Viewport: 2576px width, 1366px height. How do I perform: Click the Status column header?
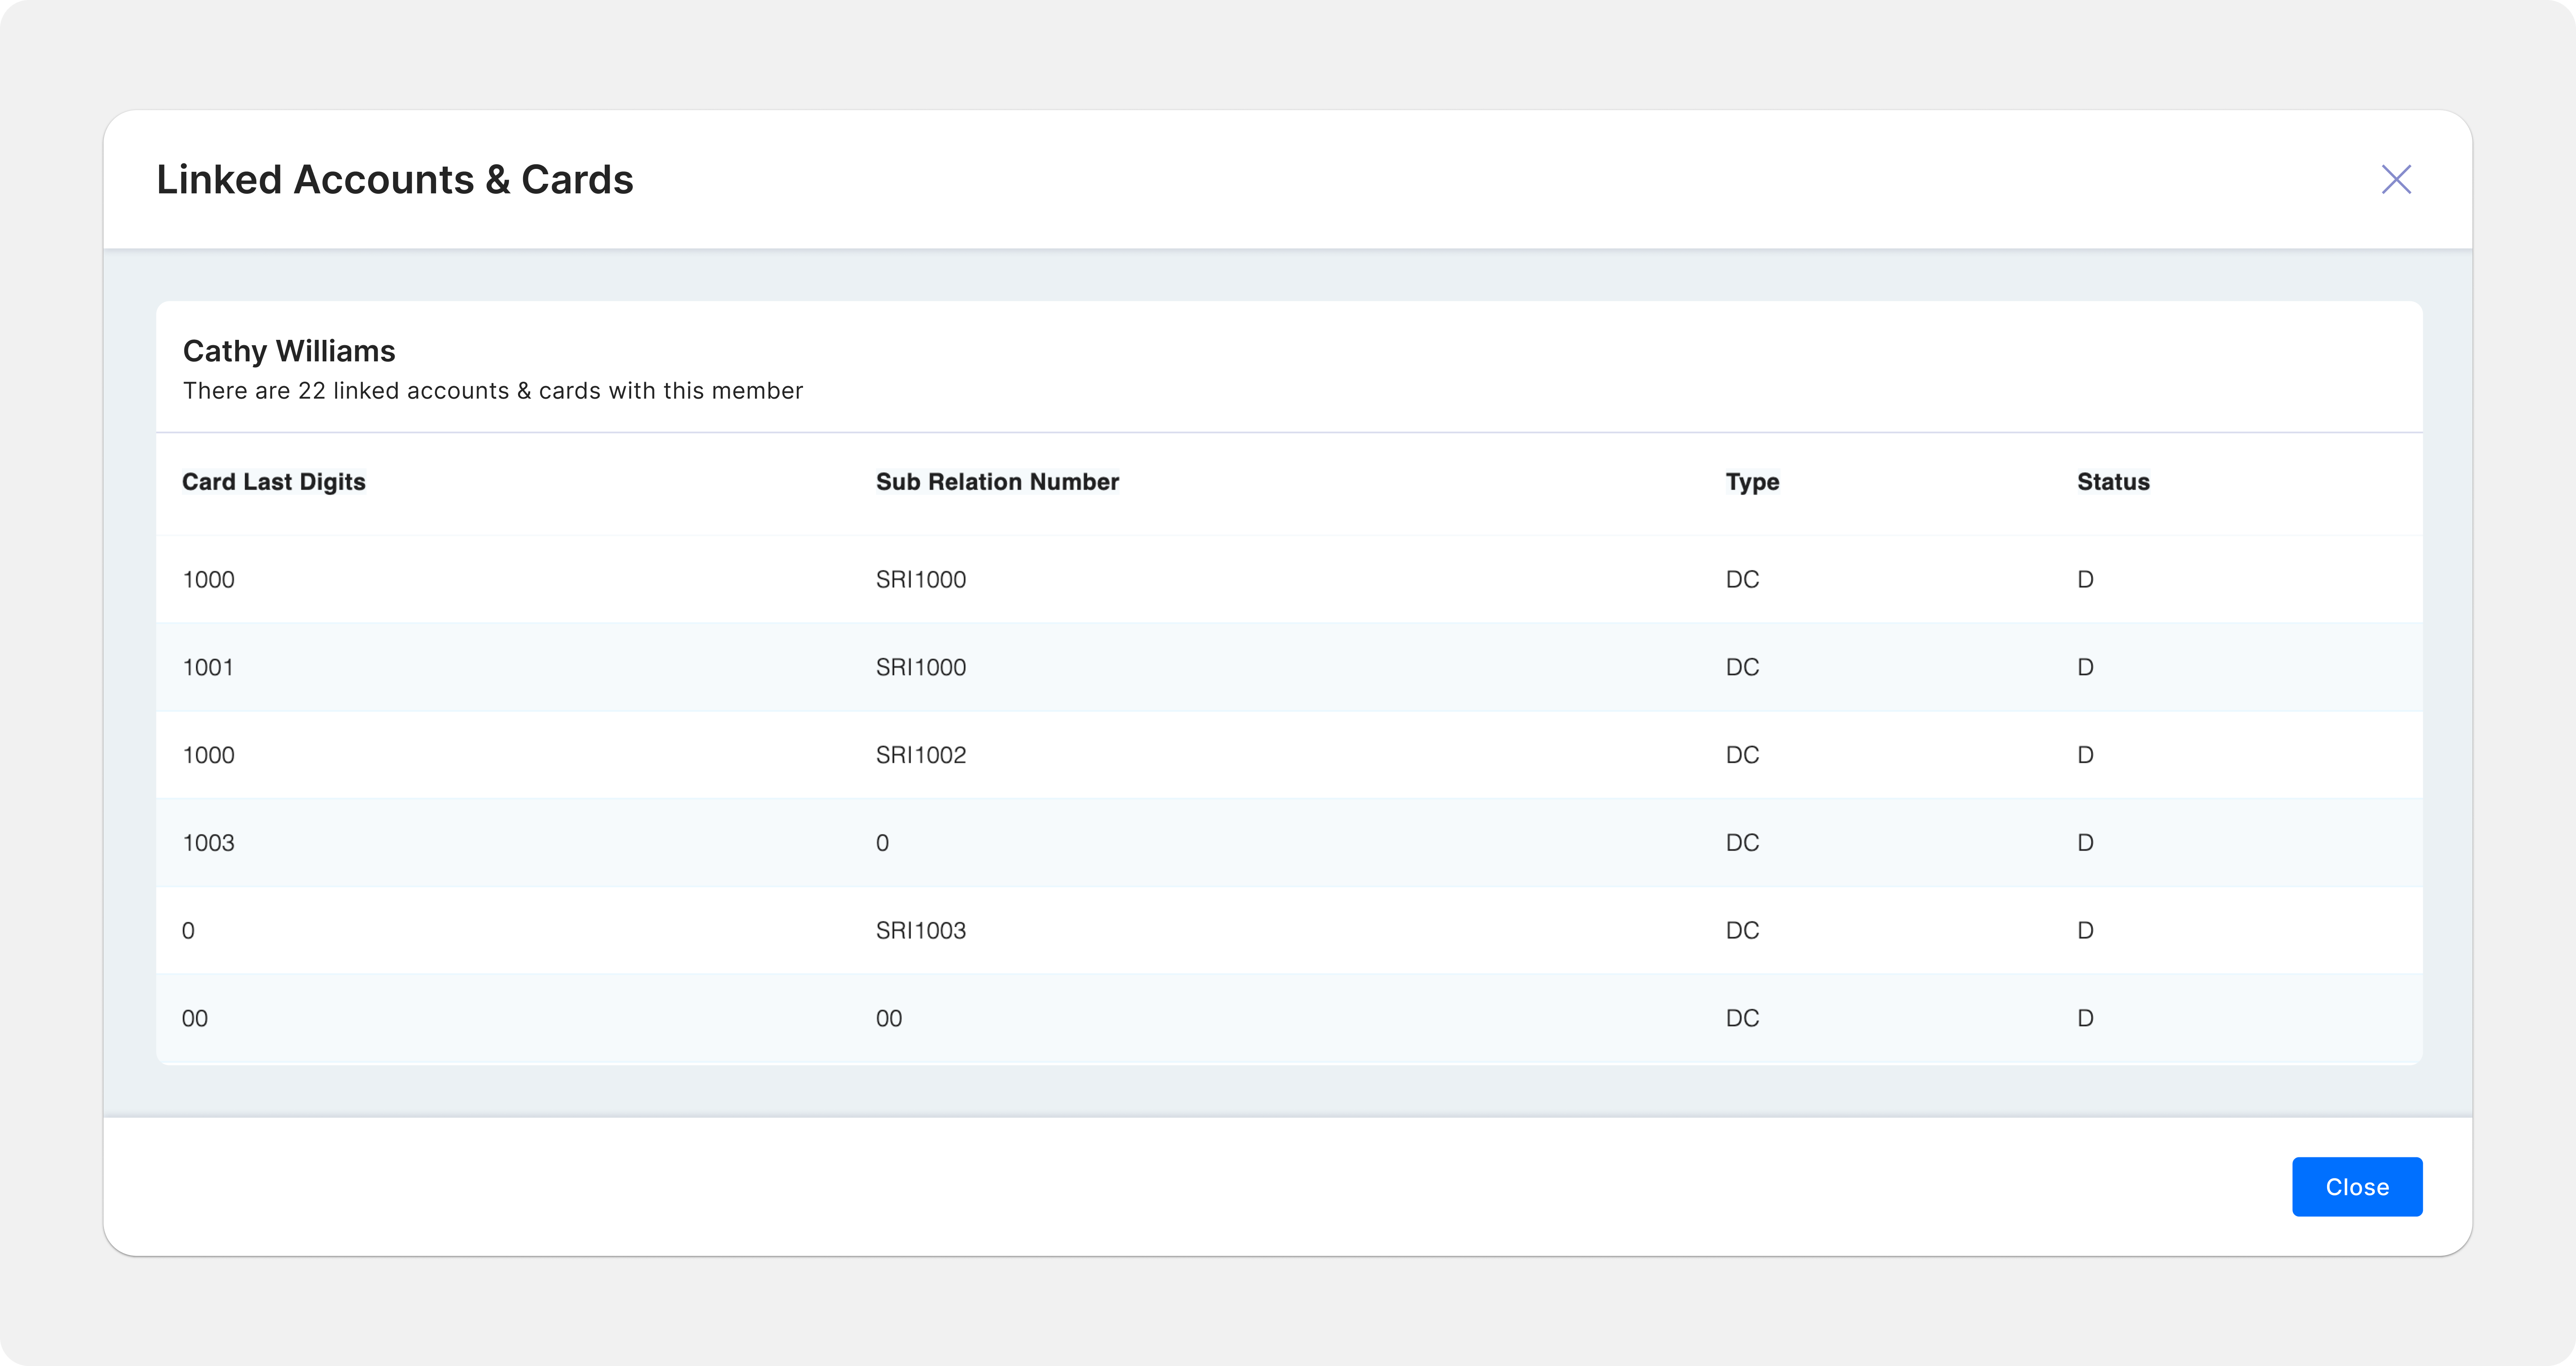pyautogui.click(x=2112, y=482)
